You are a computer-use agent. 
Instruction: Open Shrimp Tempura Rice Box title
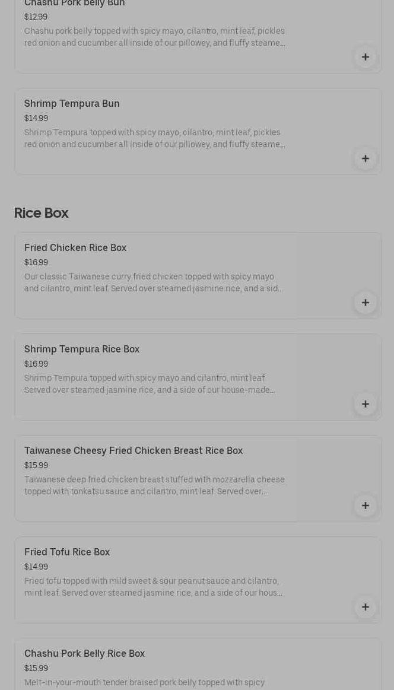pyautogui.click(x=82, y=349)
